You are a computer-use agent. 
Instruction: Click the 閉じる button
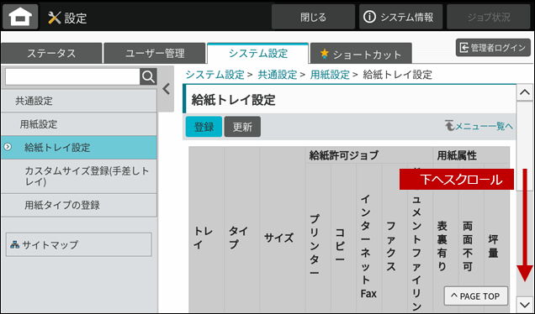pos(313,17)
